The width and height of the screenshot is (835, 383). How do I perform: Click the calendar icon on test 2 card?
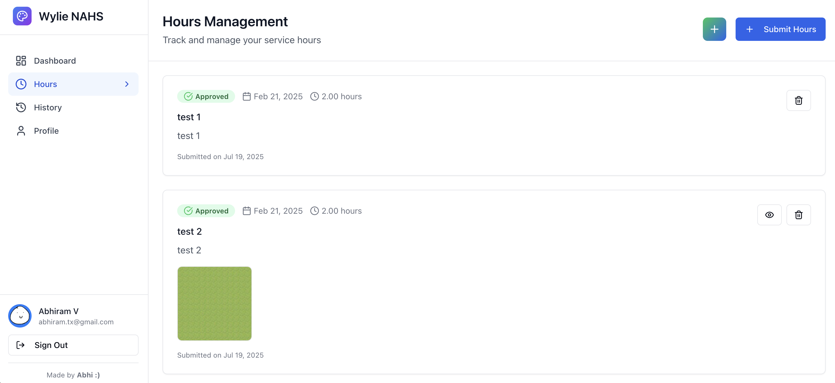[247, 210]
